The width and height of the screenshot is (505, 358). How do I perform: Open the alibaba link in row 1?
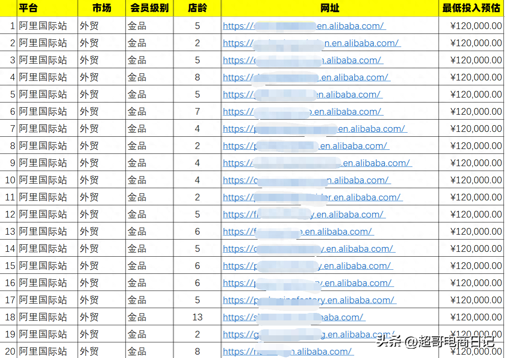(304, 26)
